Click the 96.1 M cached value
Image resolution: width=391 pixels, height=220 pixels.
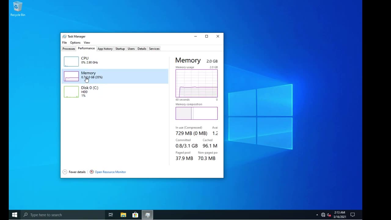click(210, 146)
